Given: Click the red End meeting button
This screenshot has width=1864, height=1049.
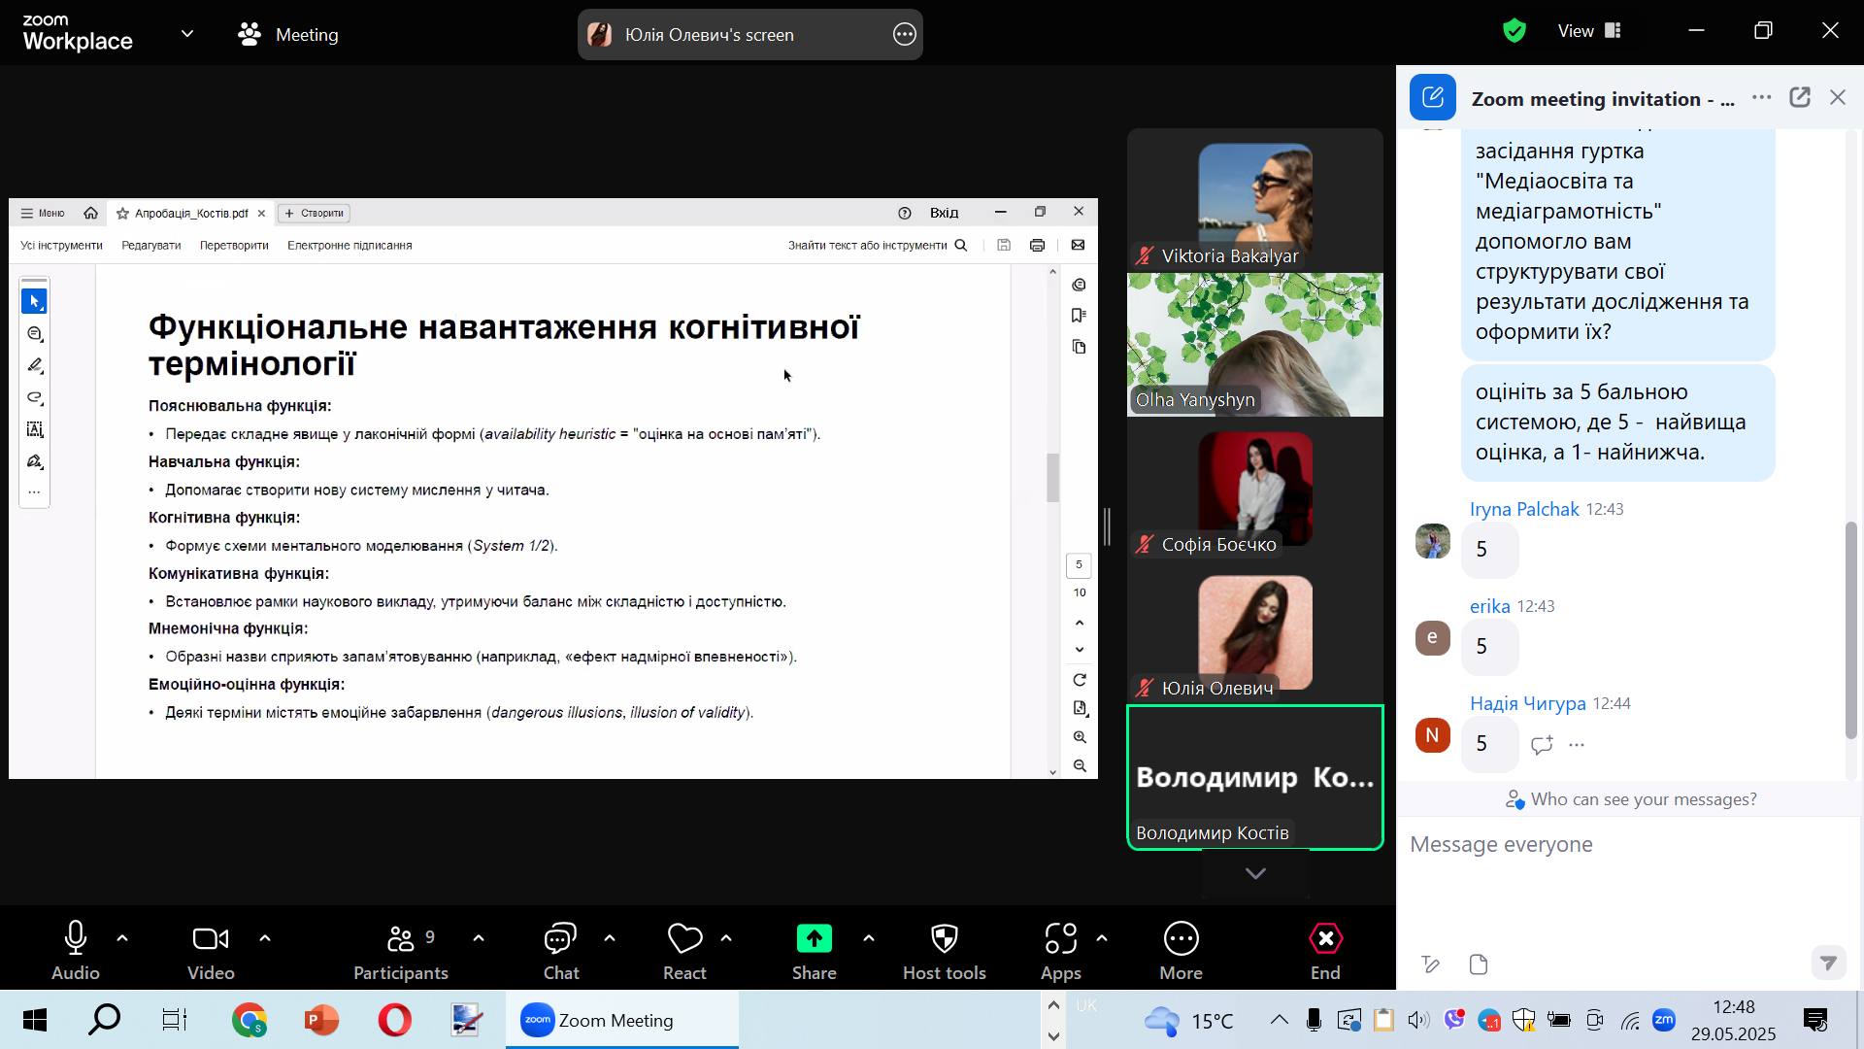Looking at the screenshot, I should (x=1325, y=951).
